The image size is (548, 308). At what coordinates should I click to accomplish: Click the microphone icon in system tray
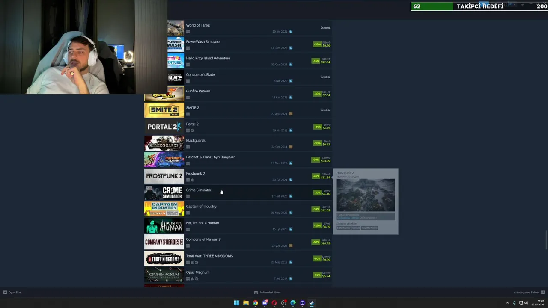tap(514, 303)
